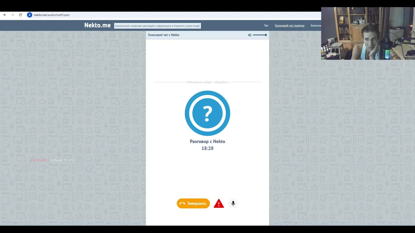The width and height of the screenshot is (415, 233).
Task: Go back with the browser back arrow
Action: [5, 15]
